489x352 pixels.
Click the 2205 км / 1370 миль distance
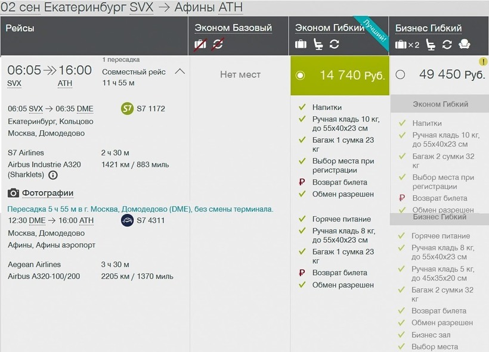click(137, 276)
